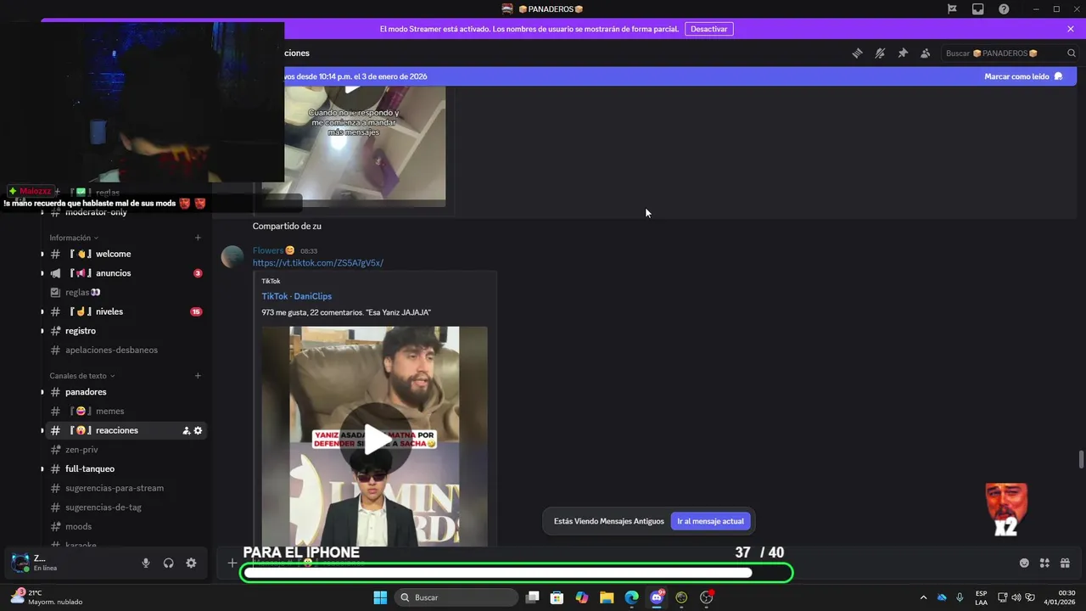This screenshot has width=1086, height=611.
Task: Click Discord icon on taskbar
Action: [x=657, y=597]
